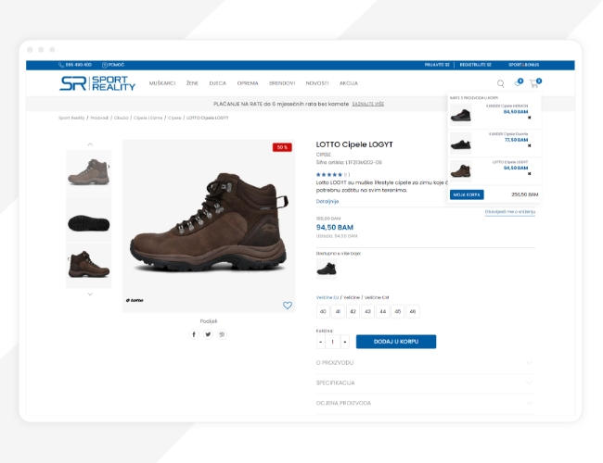603x463 pixels.
Task: Open the MUŠKARCI menu
Action: tap(162, 83)
